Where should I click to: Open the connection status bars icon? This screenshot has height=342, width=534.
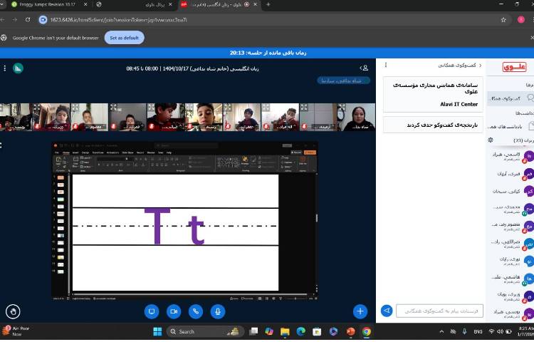(18, 68)
